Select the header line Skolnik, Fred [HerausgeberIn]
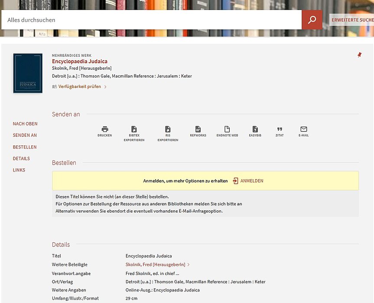This screenshot has height=303, width=374. [82, 68]
